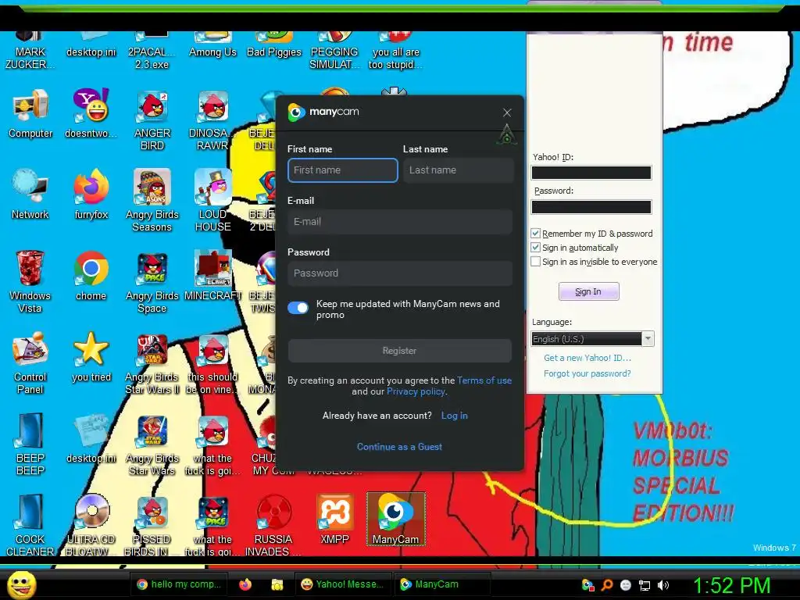Select the ANGER BIRD desktop icon
This screenshot has width=800, height=600.
(152, 120)
